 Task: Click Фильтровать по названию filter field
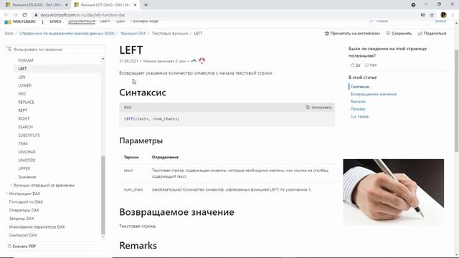(x=55, y=49)
